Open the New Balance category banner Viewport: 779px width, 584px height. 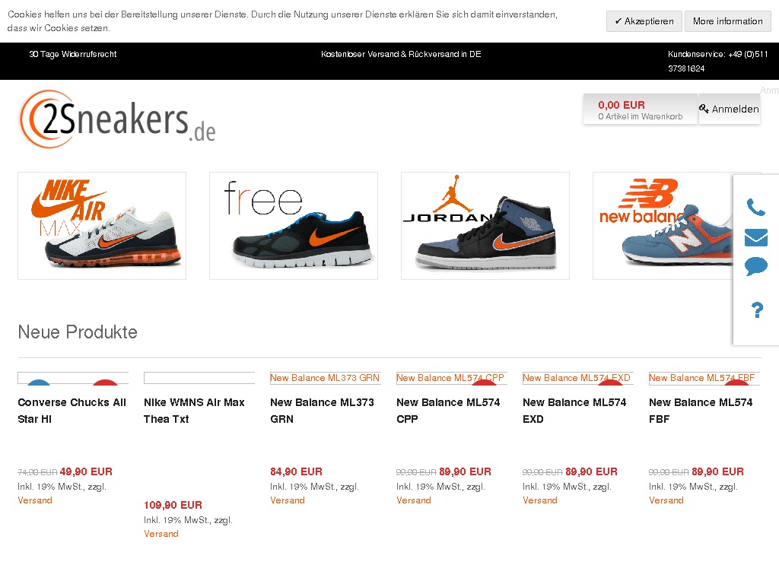pos(663,226)
